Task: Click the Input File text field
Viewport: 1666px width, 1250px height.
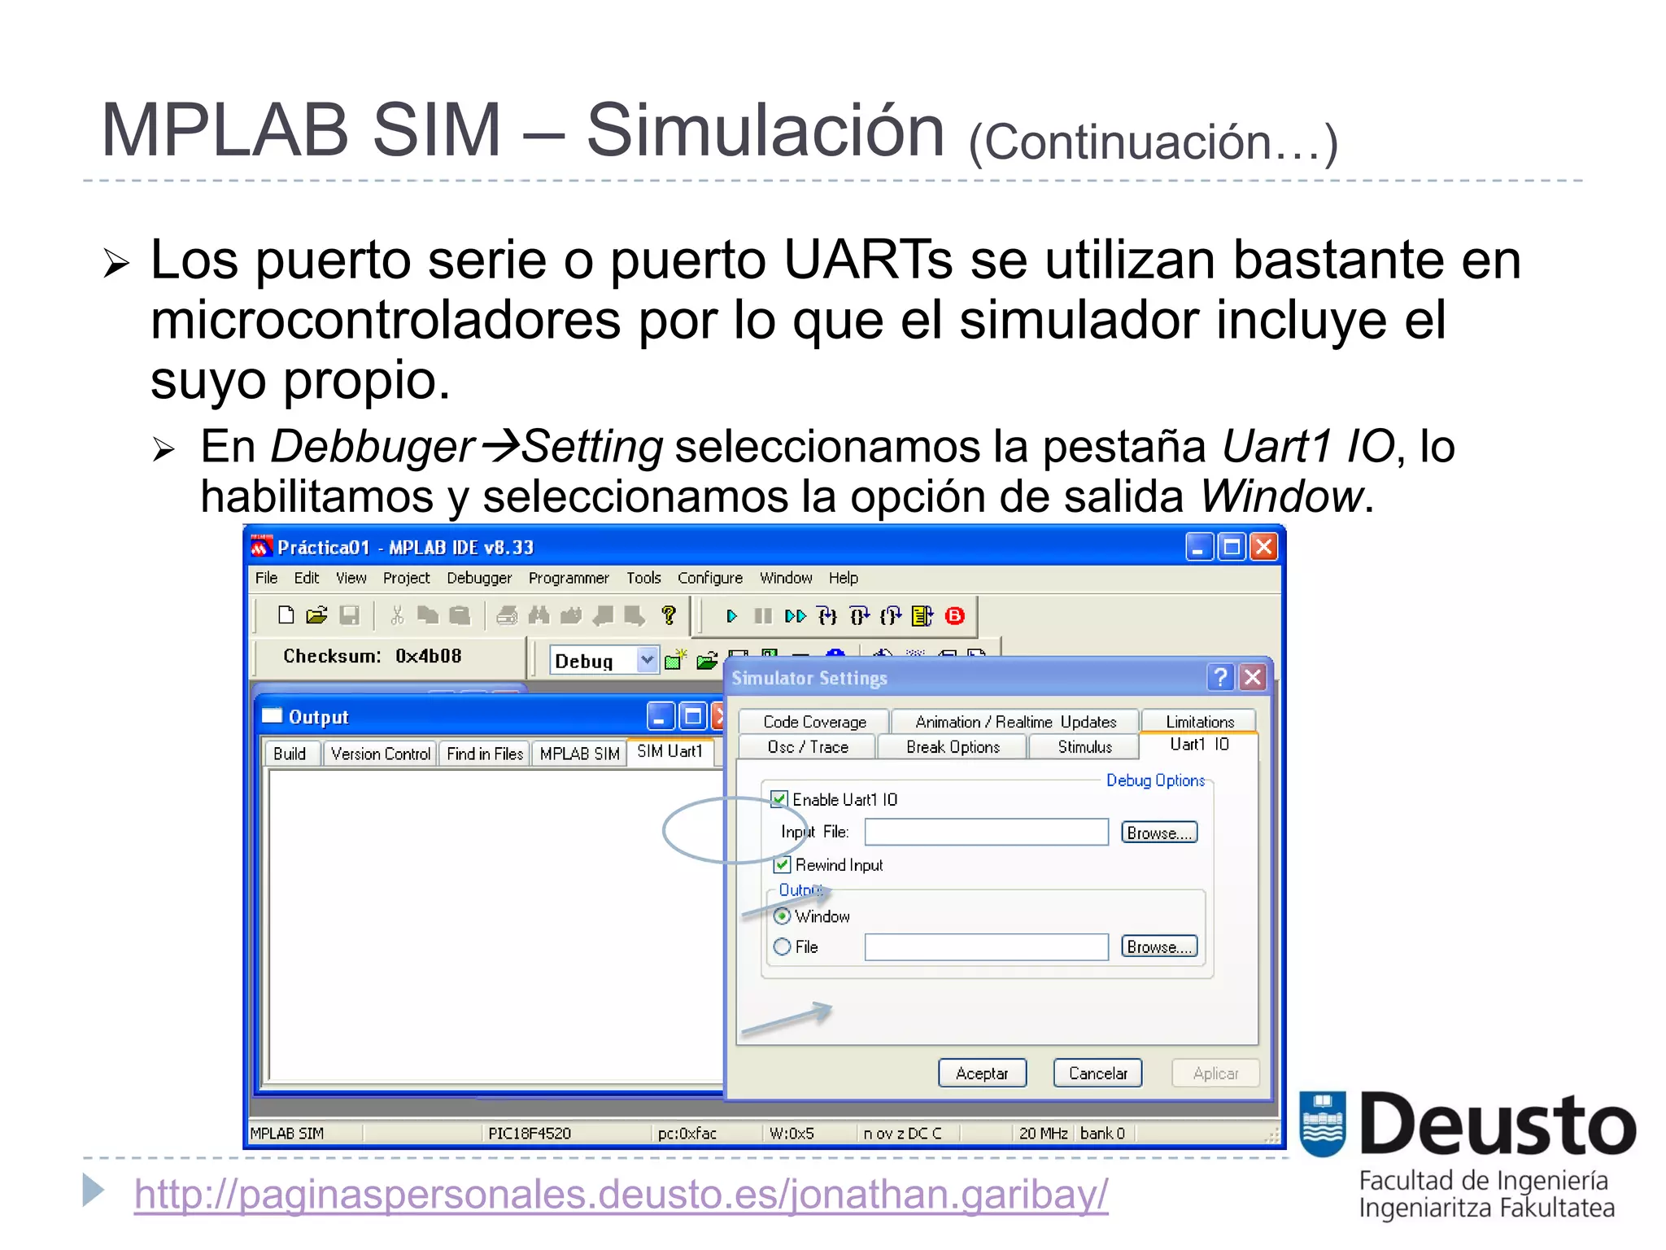Action: pos(986,833)
